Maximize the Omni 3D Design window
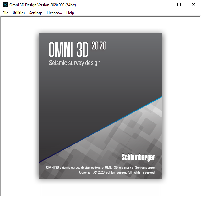This screenshot has height=197, width=201. tap(179, 5)
